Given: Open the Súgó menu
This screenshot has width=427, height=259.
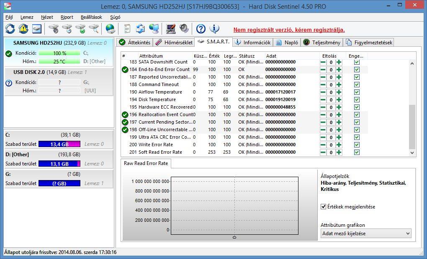Looking at the screenshot, I should point(115,17).
